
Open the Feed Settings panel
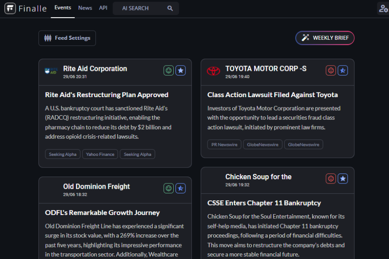[67, 38]
